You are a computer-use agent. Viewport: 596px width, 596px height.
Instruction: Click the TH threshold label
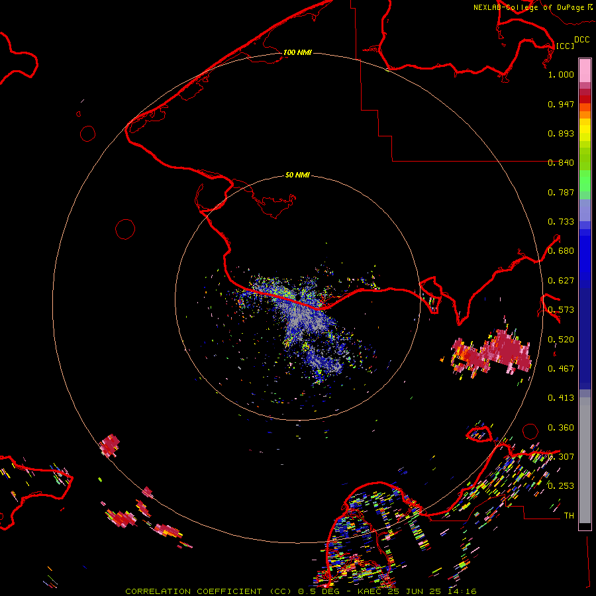(569, 516)
